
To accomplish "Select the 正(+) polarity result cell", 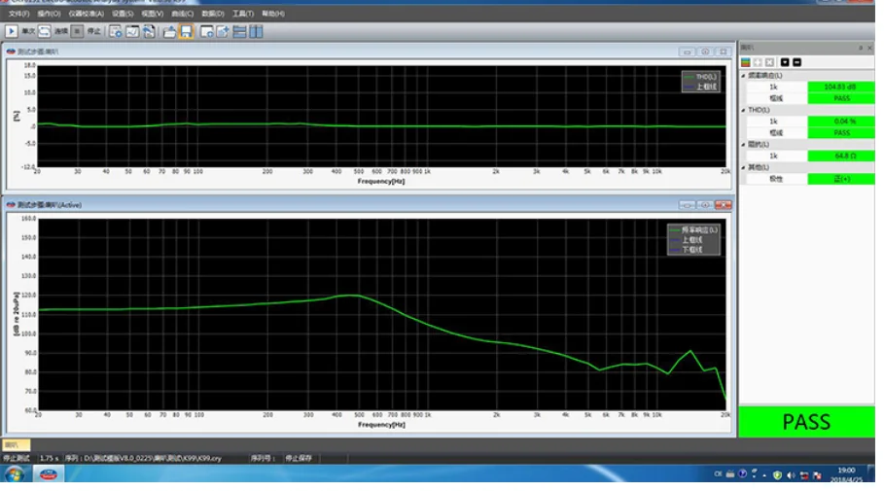I will pos(840,179).
